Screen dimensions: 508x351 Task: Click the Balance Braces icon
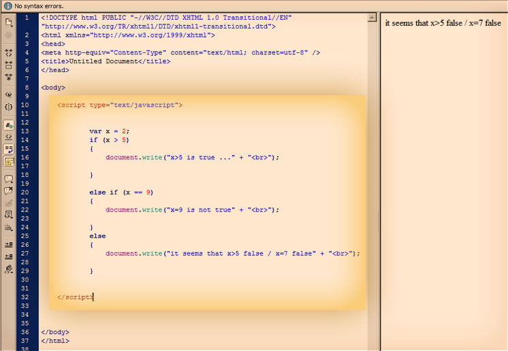(x=9, y=107)
